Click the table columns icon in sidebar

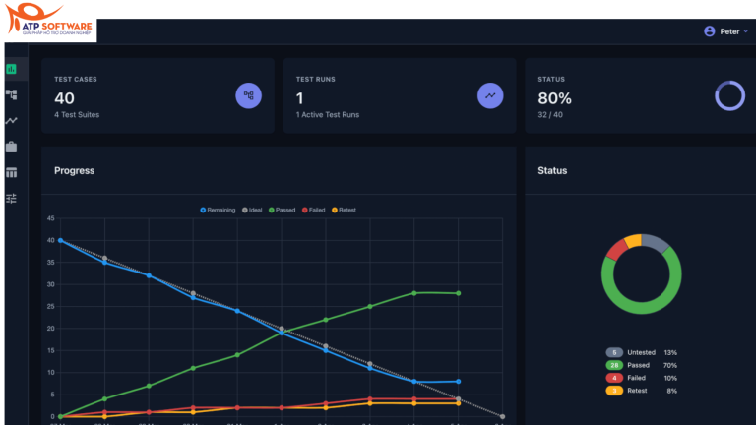point(11,172)
